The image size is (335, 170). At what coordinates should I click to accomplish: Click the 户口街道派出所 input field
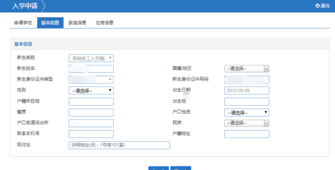coord(91,123)
